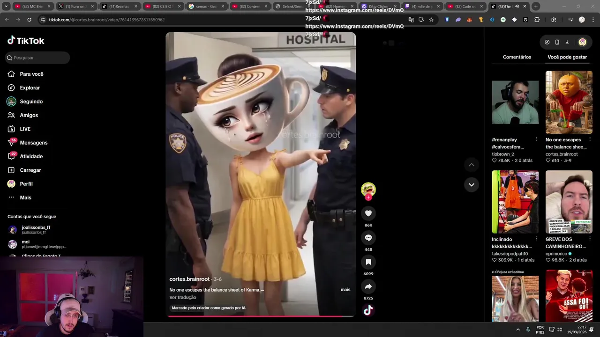Click the phone app icon in top pill

(557, 42)
